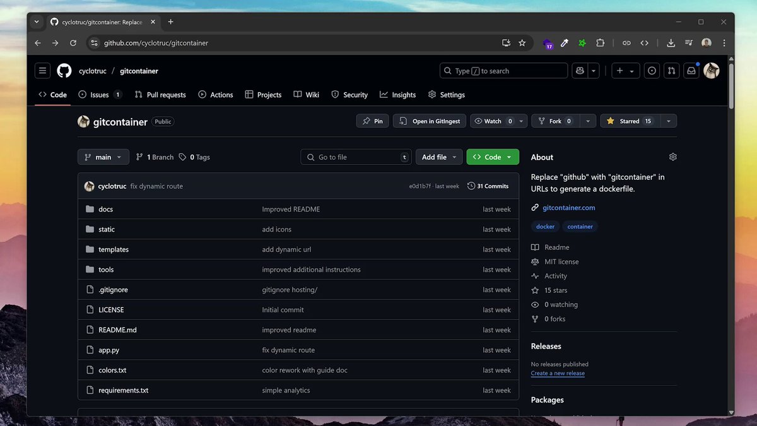
Task: Open the issues shortcut in the header
Action: (652, 71)
